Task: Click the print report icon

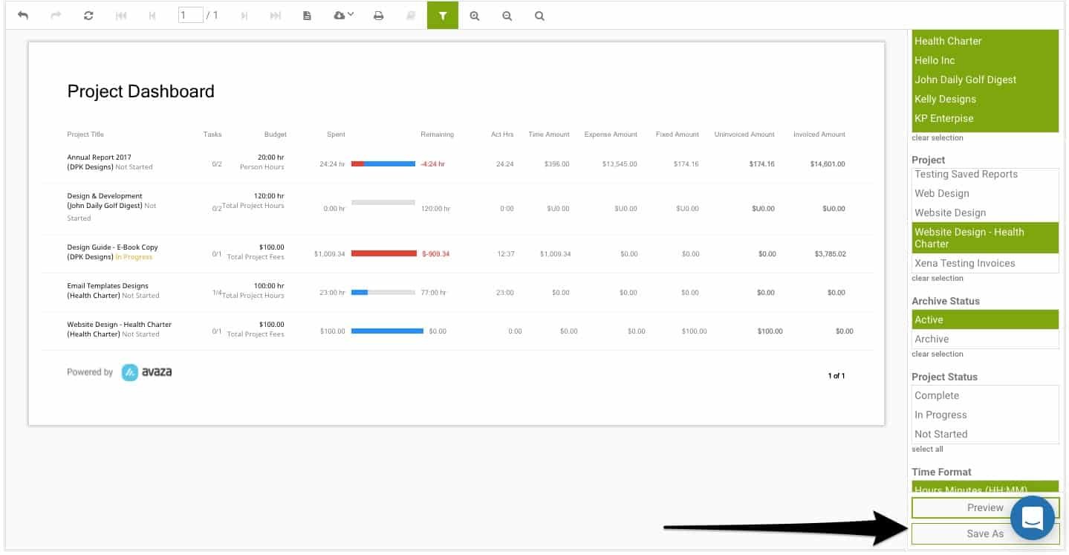Action: click(x=378, y=15)
